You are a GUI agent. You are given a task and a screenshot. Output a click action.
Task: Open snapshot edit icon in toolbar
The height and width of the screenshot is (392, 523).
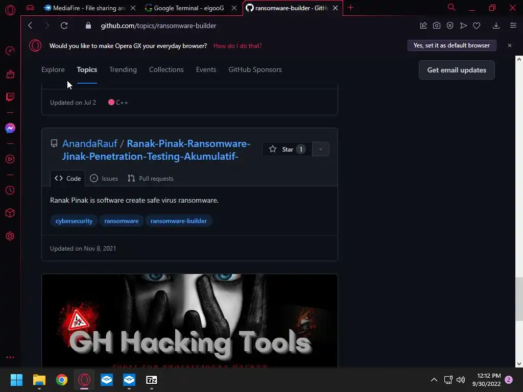tap(423, 26)
